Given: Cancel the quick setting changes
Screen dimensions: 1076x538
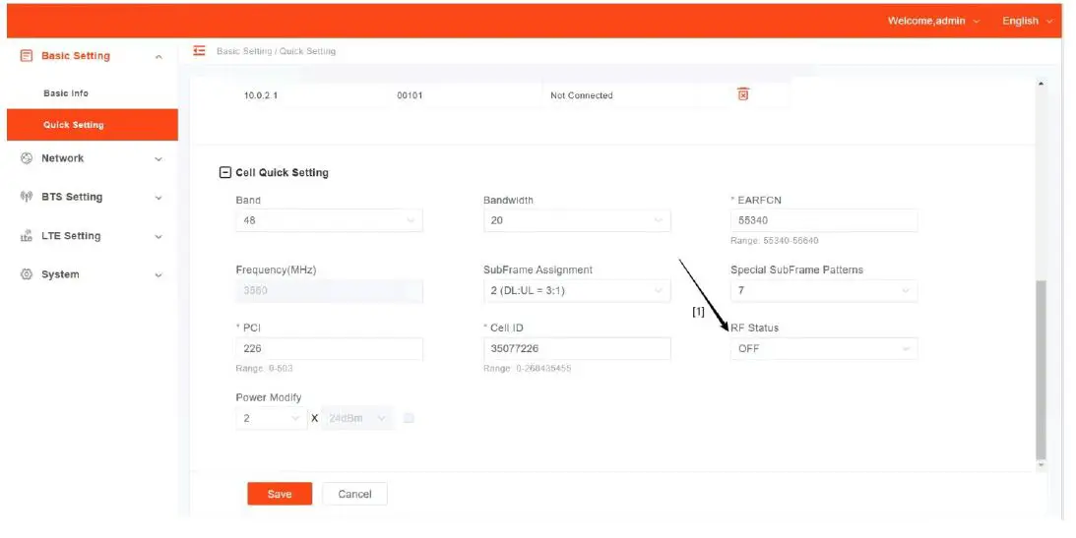Looking at the screenshot, I should point(354,494).
